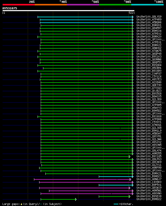This screenshot has width=166, height=206.
Task: Click the red 20% identity legend segment
Action: click(19, 5)
